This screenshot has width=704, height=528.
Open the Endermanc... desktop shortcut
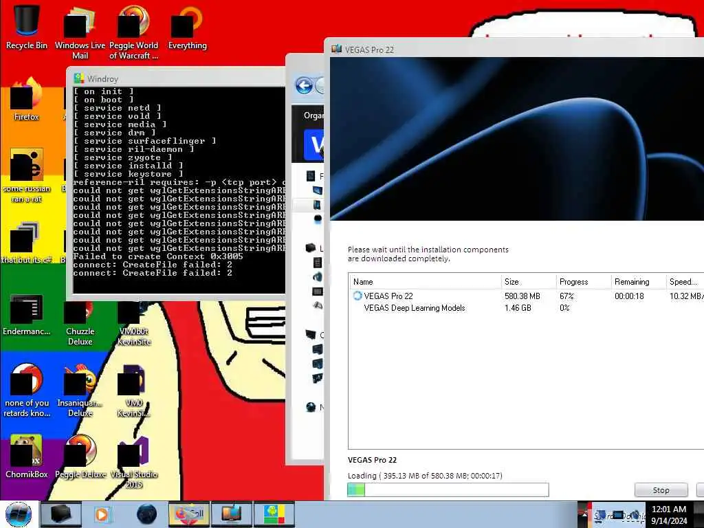coord(27,314)
